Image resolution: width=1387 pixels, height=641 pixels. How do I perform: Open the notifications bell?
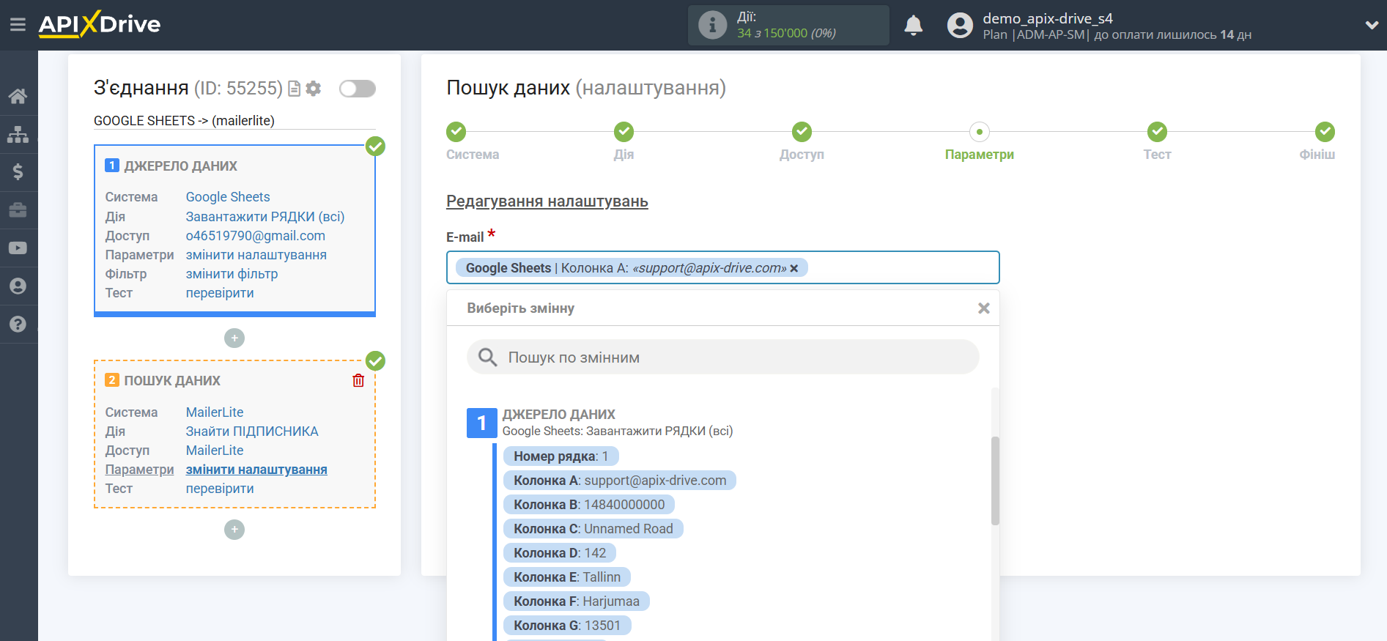coord(913,26)
